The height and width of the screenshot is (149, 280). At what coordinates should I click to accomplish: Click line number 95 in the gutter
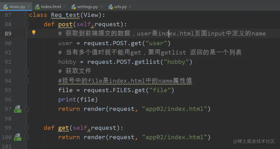(8, 90)
